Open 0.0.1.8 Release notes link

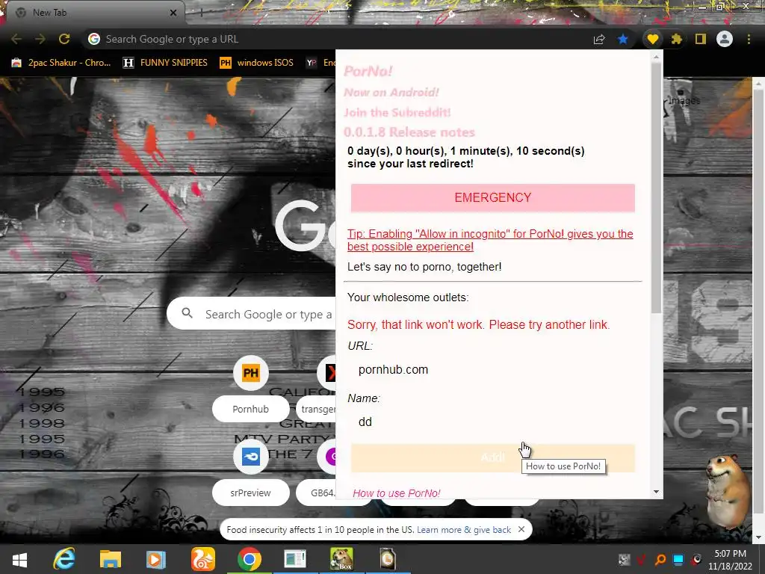click(409, 132)
